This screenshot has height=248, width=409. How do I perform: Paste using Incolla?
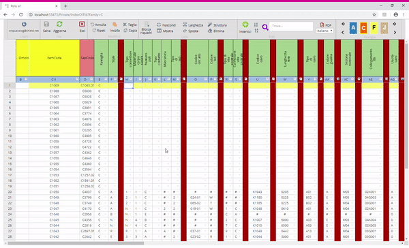115,27
